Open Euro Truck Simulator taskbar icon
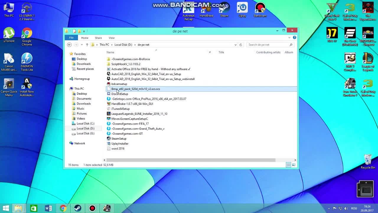This screenshot has width=378, height=213. click(x=107, y=208)
